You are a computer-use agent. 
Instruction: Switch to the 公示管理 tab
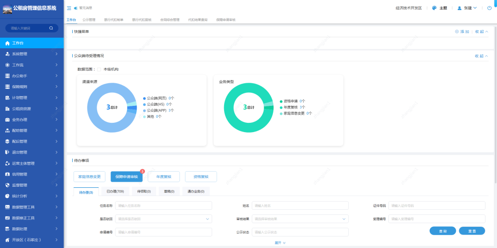click(89, 20)
